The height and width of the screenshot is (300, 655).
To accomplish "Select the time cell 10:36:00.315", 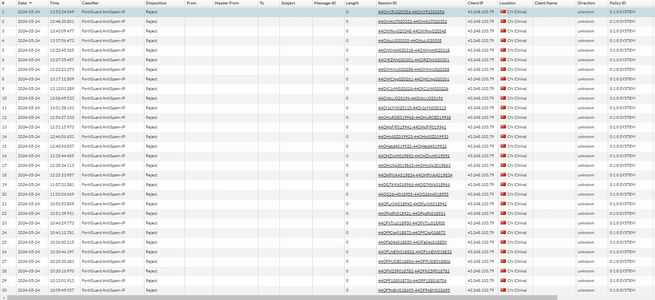I will pyautogui.click(x=62, y=242).
